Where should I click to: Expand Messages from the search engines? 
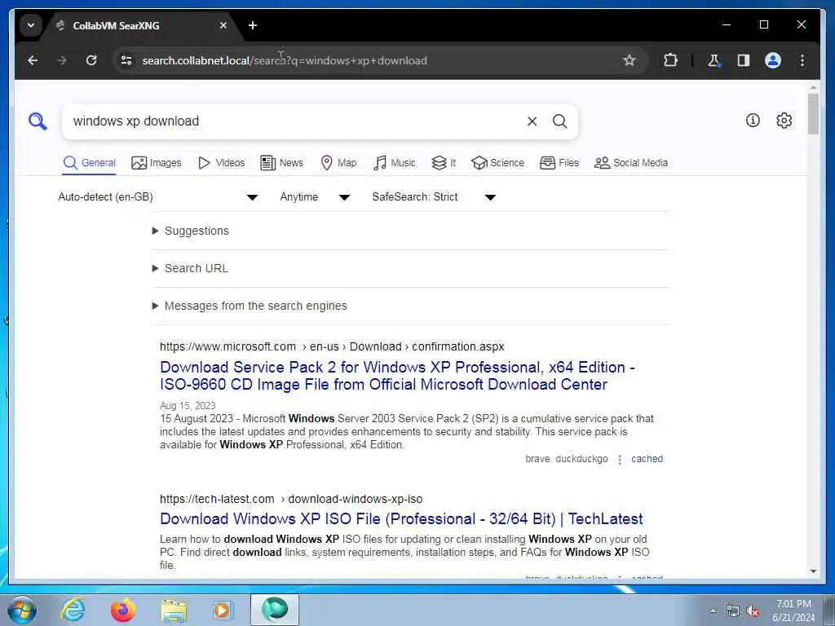click(250, 306)
